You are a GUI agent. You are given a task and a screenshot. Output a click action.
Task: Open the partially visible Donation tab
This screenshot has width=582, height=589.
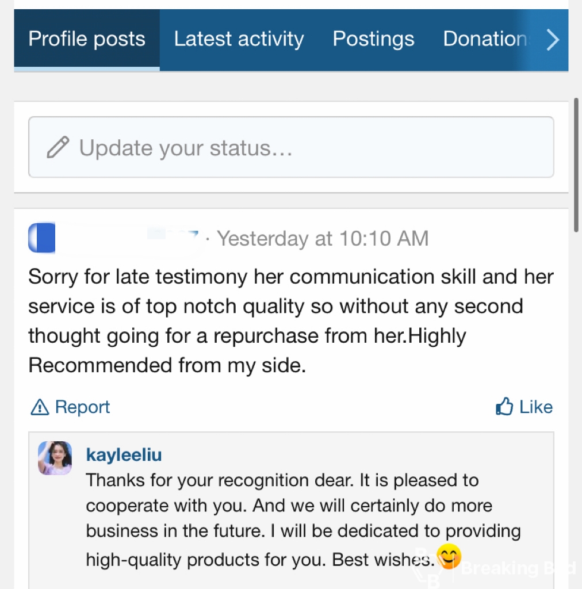(x=484, y=39)
